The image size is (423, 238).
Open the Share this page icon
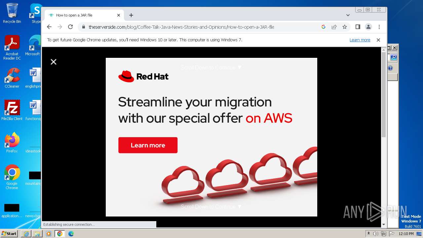pyautogui.click(x=334, y=27)
